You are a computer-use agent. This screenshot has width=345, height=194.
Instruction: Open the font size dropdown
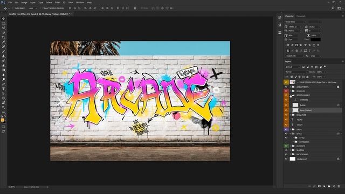tap(295, 27)
